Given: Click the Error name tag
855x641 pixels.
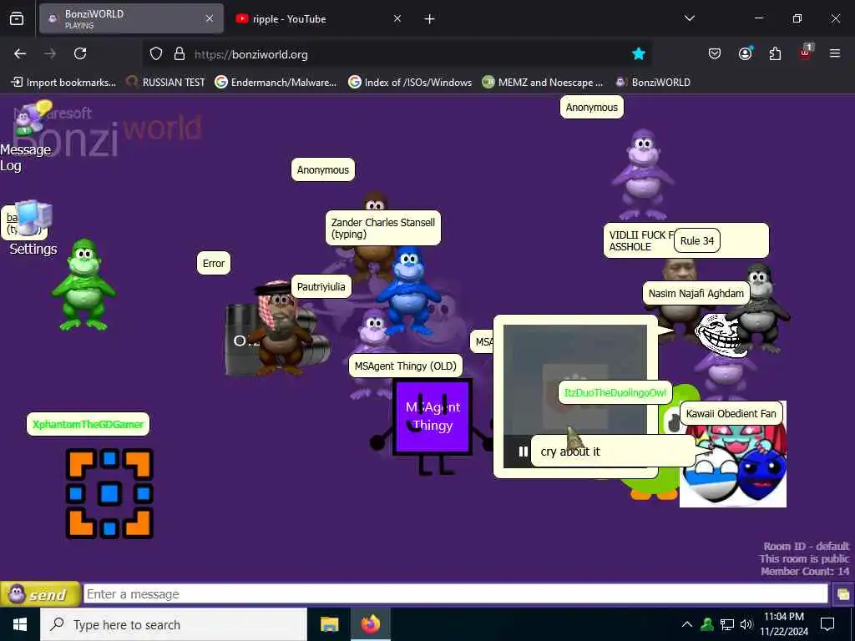Looking at the screenshot, I should pos(214,263).
